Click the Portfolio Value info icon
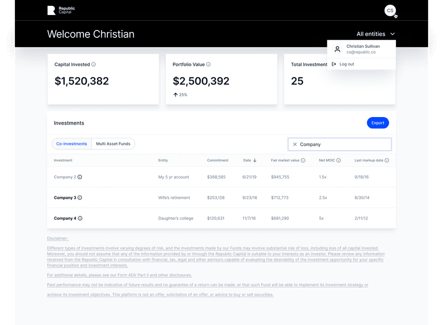Image resolution: width=443 pixels, height=325 pixels. [x=209, y=65]
